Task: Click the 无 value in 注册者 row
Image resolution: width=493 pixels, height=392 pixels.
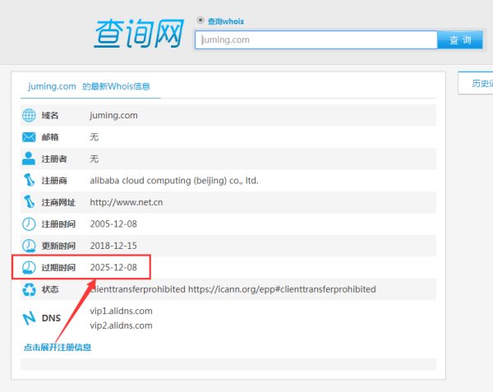Action: pyautogui.click(x=94, y=159)
